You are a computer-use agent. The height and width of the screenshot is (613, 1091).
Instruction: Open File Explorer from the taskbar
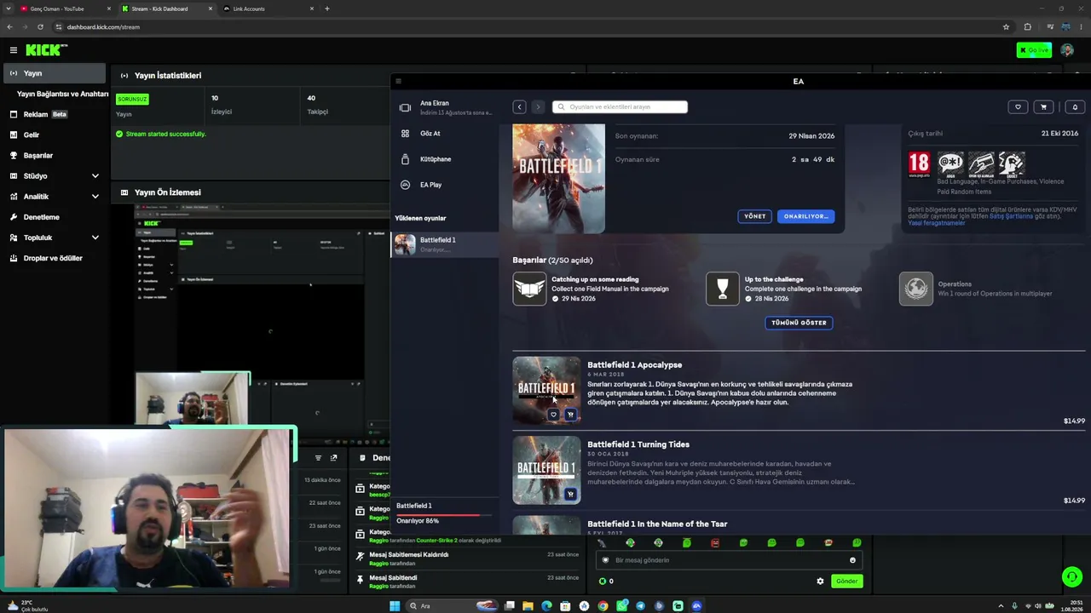pos(528,606)
